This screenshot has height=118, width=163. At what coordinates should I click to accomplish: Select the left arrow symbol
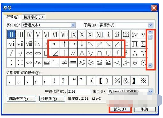[55, 44]
